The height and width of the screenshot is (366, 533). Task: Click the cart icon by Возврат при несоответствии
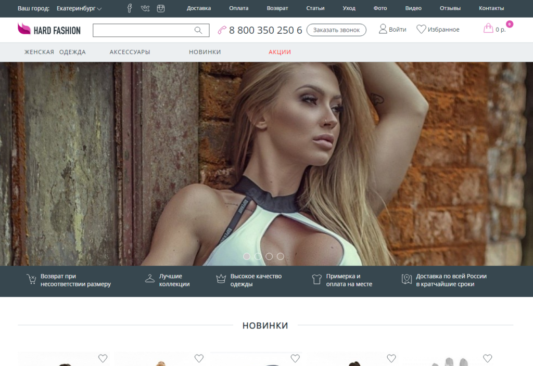point(31,279)
